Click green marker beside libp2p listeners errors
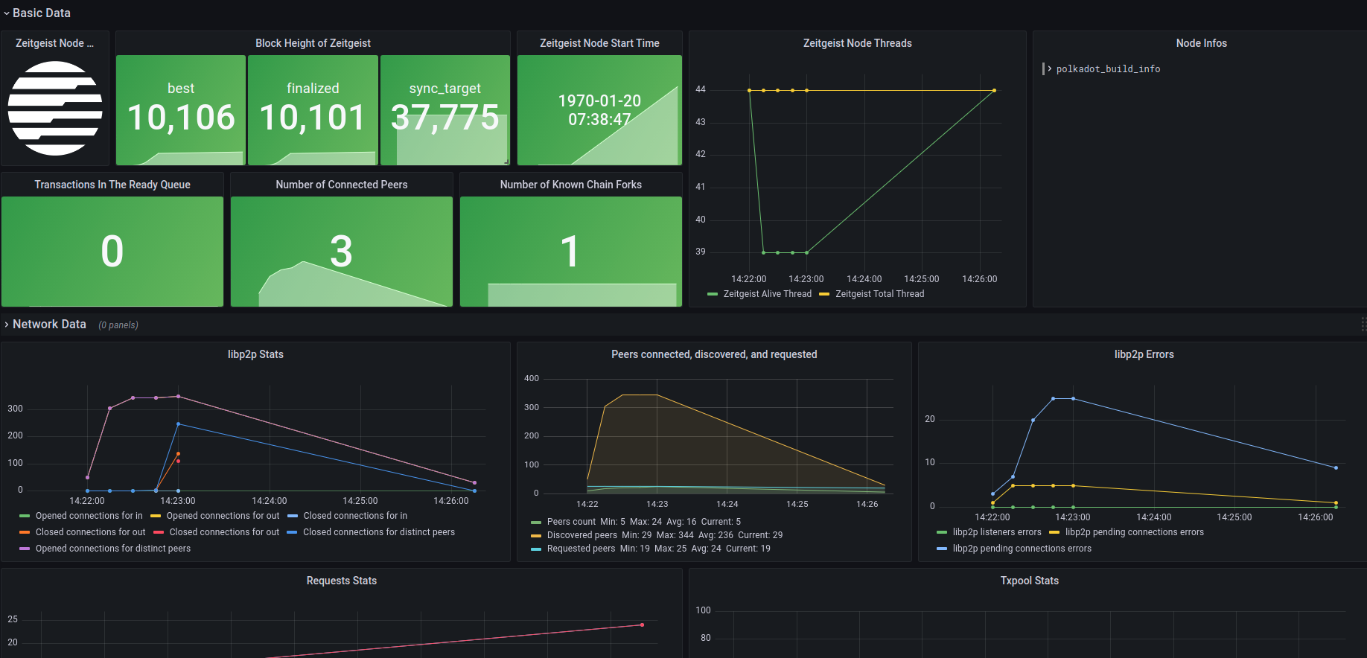 point(942,533)
